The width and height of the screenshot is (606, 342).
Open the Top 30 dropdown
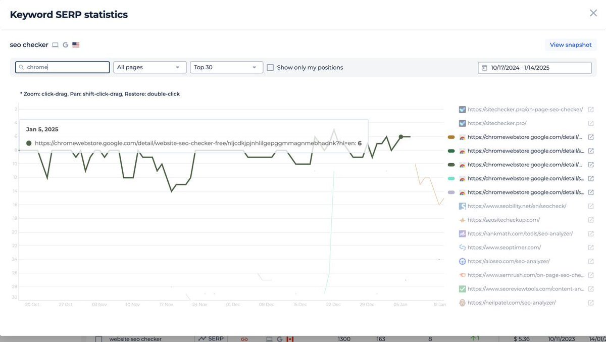226,67
